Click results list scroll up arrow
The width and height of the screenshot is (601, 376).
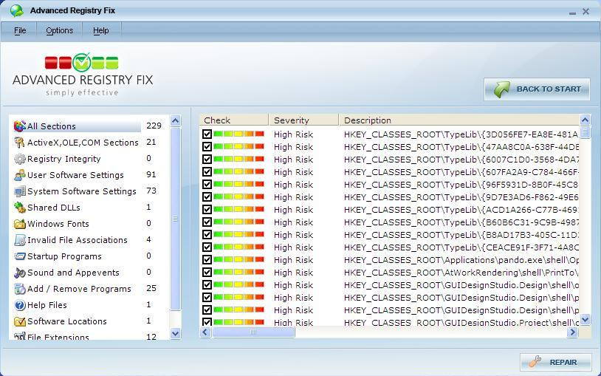[x=585, y=120]
